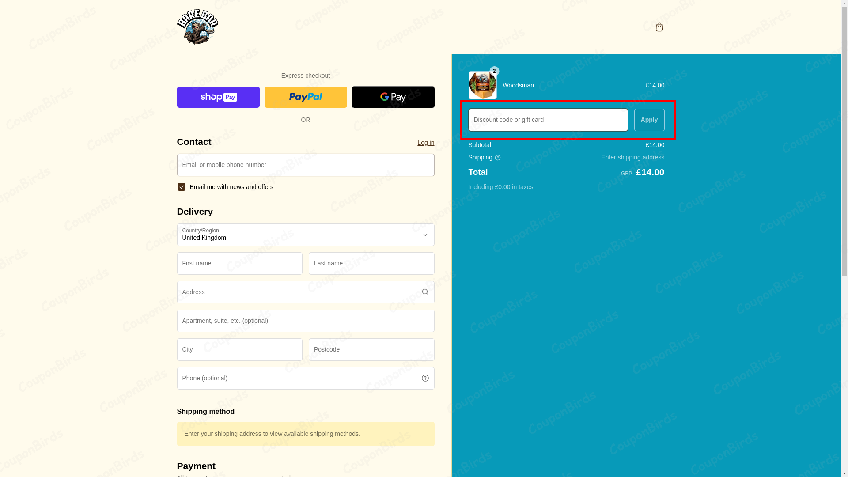Pay with Shop Pay express button

pyautogui.click(x=218, y=97)
